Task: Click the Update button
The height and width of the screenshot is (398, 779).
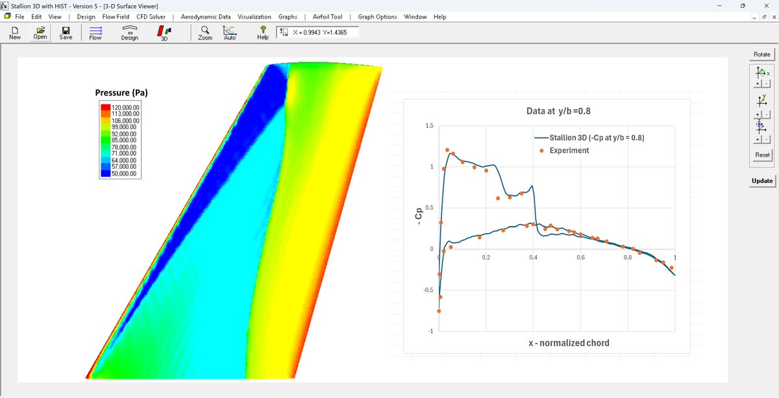Action: click(762, 180)
